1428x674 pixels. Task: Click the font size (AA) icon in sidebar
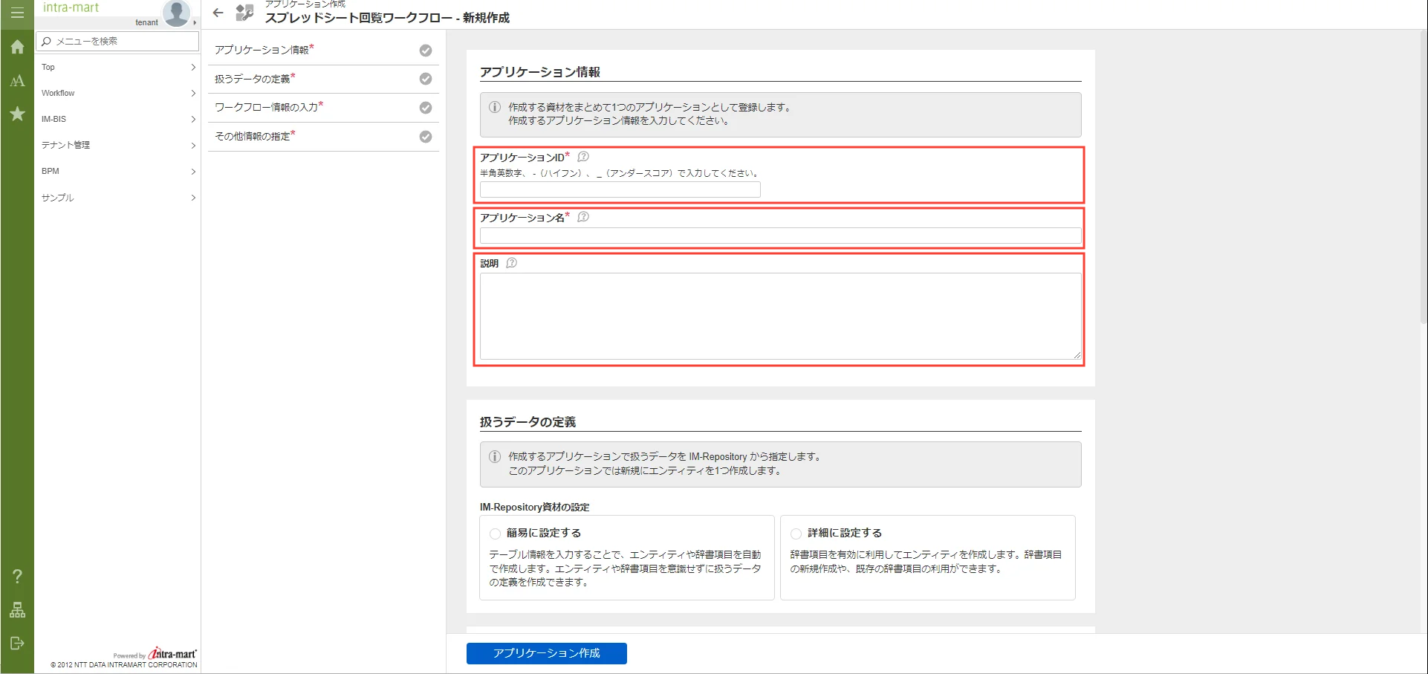coord(16,80)
